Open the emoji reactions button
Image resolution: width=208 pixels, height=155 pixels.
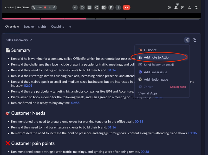coord(97,8)
